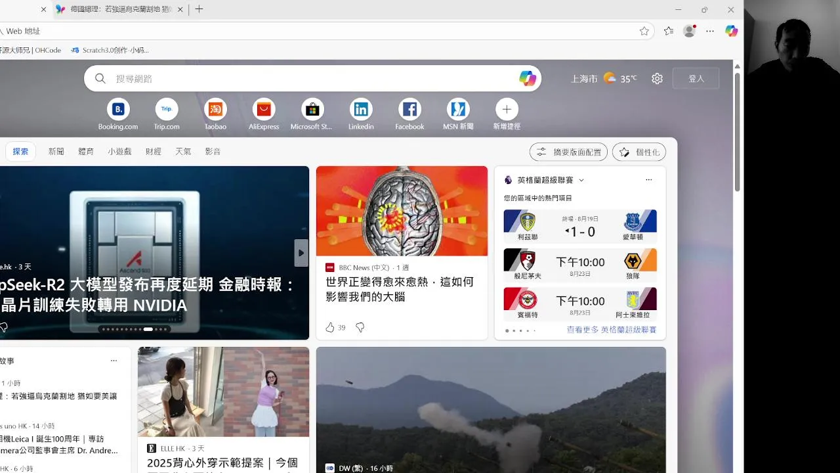Image resolution: width=840 pixels, height=473 pixels.
Task: Open Brentford vs Aston Villa match row
Action: click(x=580, y=304)
